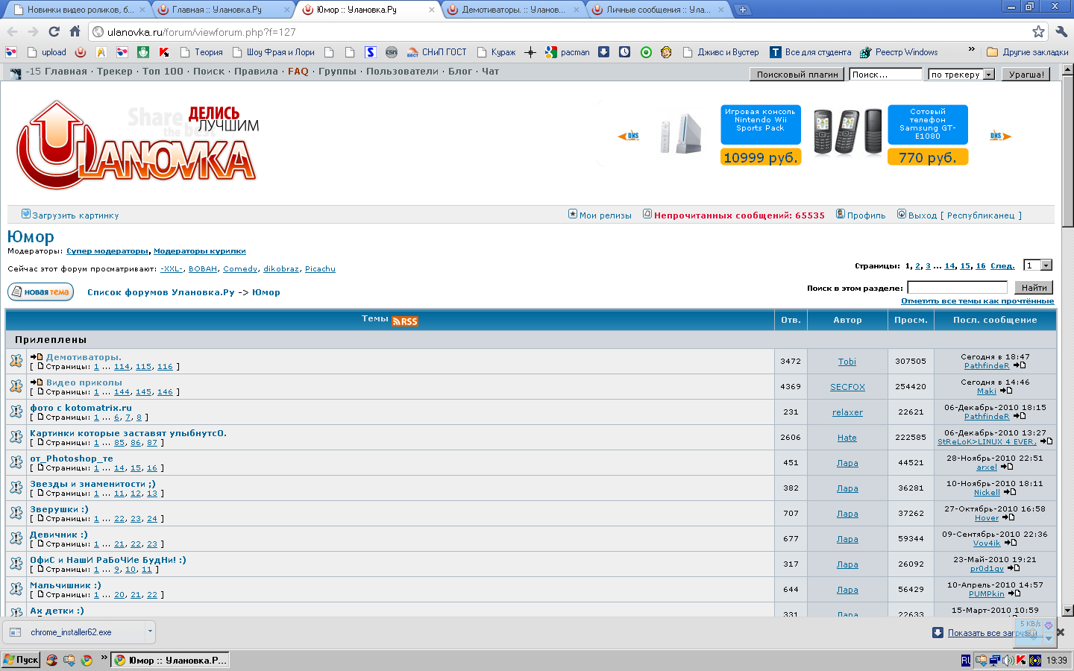Switch to the 'Демотиваторы.' browser tab

click(513, 10)
